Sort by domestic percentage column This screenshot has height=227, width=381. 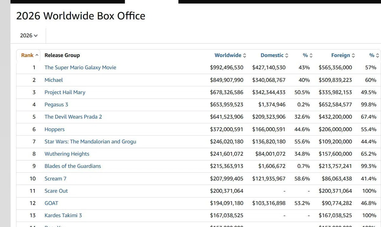[x=308, y=55]
